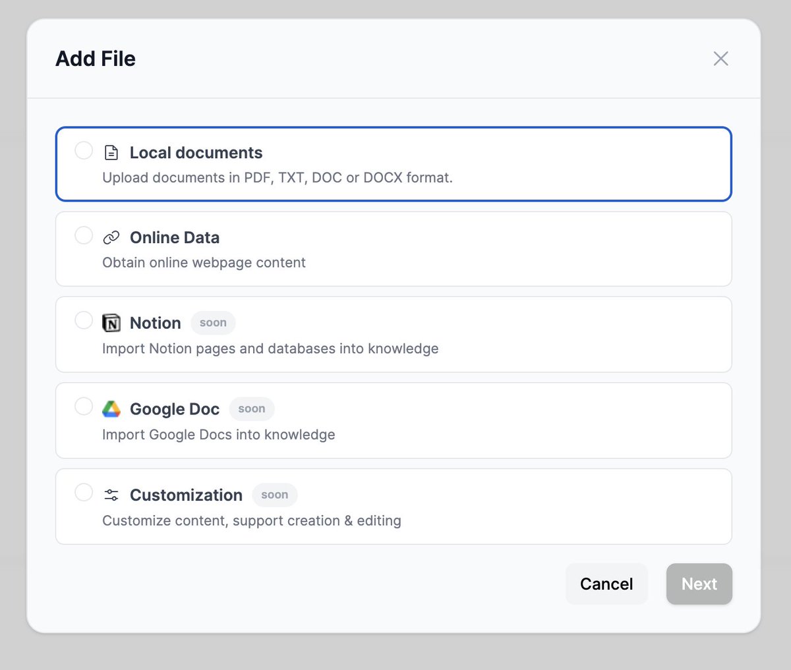The height and width of the screenshot is (670, 791).
Task: Click the Online Data link icon
Action: [111, 238]
